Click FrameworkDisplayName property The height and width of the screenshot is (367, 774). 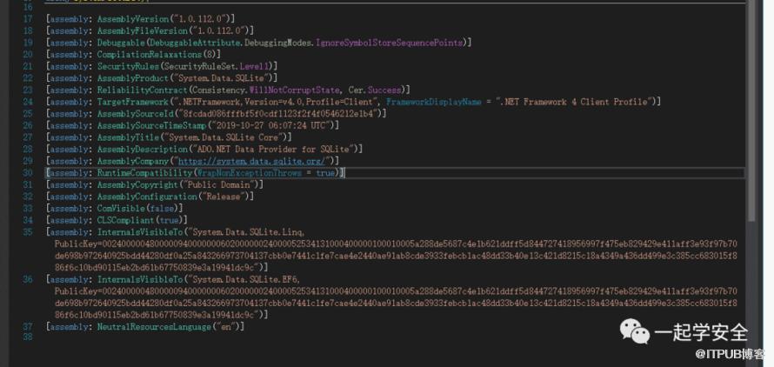tap(433, 102)
